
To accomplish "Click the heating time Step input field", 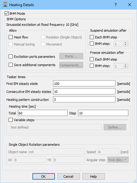I will (x=103, y=113).
